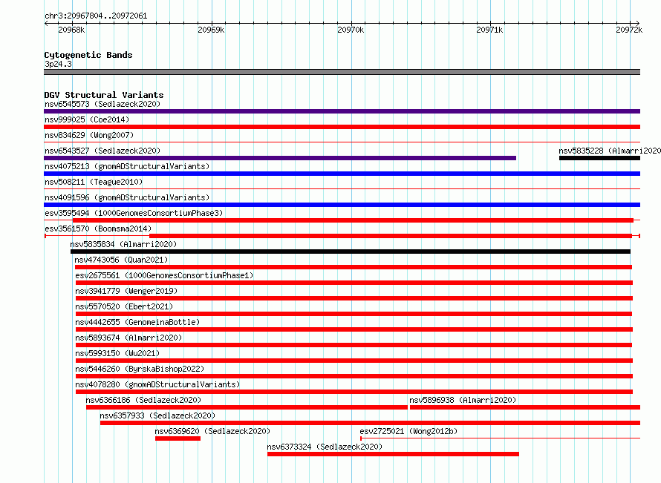Viewport: 661px width, 483px height.
Task: Click the nsv4743056 (Quan2021) label
Action: pyautogui.click(x=121, y=260)
